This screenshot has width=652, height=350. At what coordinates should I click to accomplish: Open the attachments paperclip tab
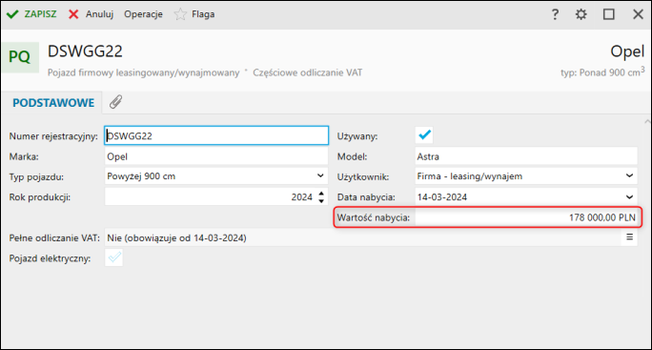(115, 102)
